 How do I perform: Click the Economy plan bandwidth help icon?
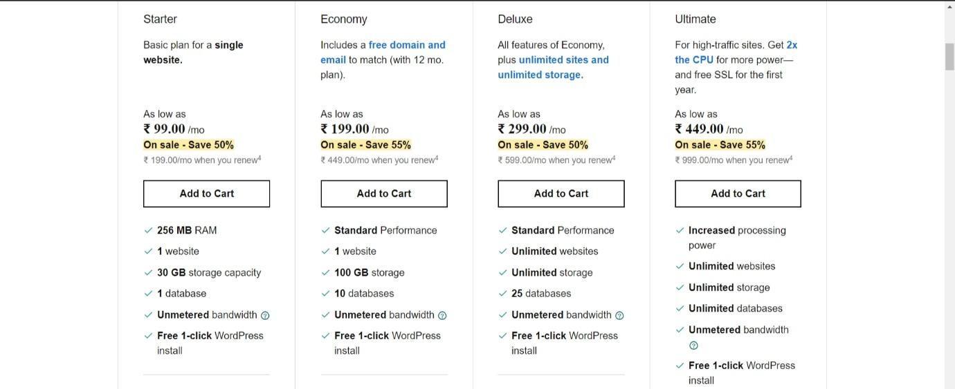pos(442,316)
